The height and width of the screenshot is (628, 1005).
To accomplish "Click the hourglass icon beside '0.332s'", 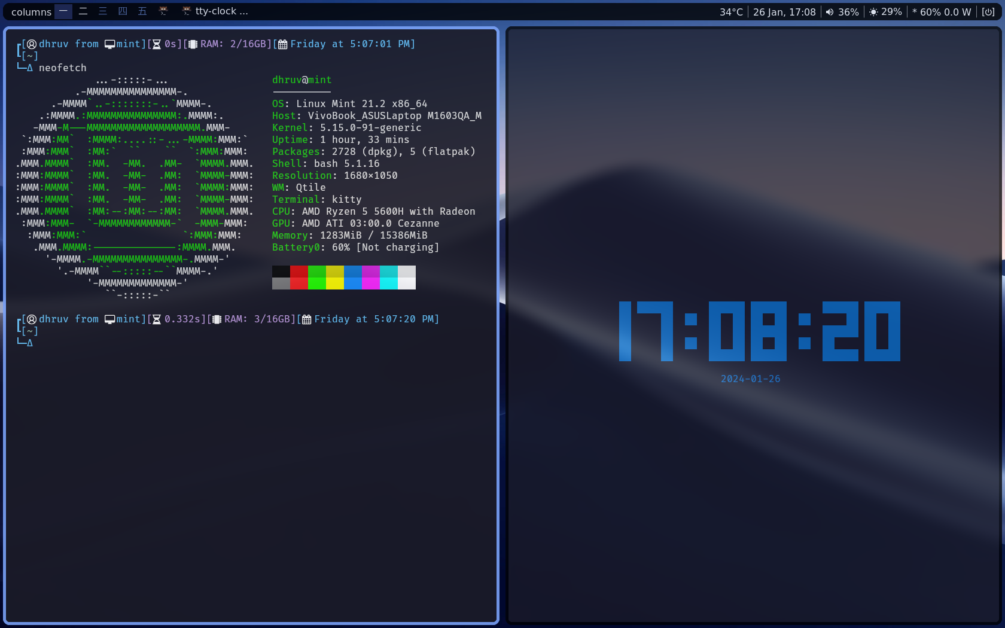I will click(x=157, y=319).
